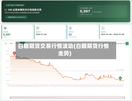The width and height of the screenshot is (132, 101).
Task: Click the calendar icon in data date card
Action: tap(38, 28)
